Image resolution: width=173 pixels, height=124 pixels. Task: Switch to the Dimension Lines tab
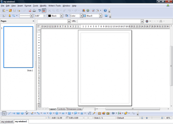pos(74,109)
